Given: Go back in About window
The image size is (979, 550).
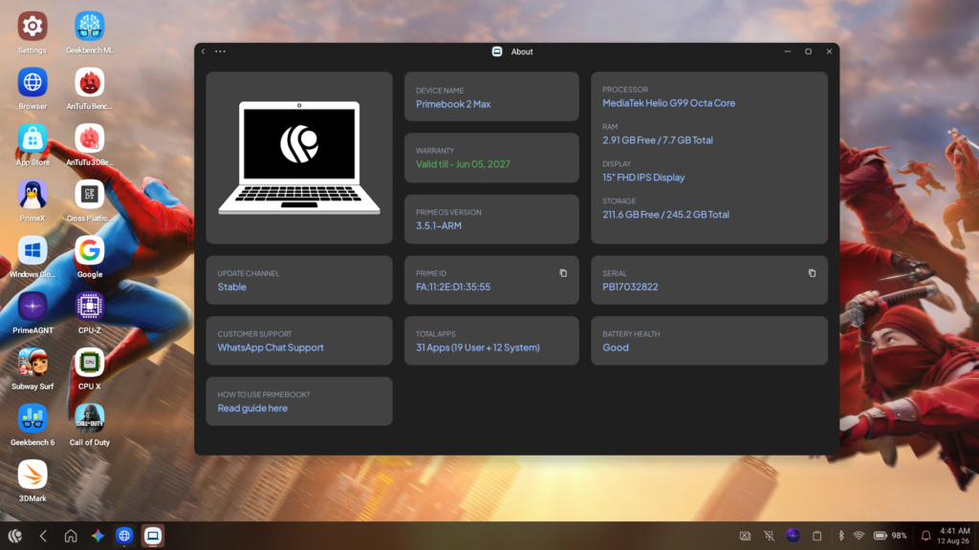Looking at the screenshot, I should 203,52.
